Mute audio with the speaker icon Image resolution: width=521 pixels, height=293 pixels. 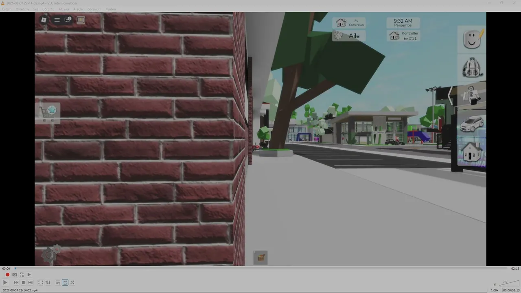pyautogui.click(x=495, y=284)
